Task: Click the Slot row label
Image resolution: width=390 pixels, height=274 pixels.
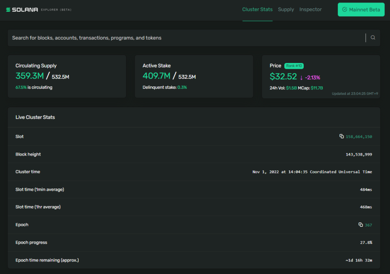Action: (x=20, y=137)
